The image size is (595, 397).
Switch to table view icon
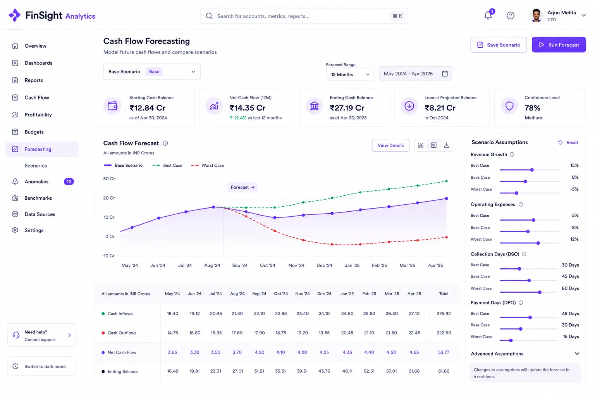[434, 145]
